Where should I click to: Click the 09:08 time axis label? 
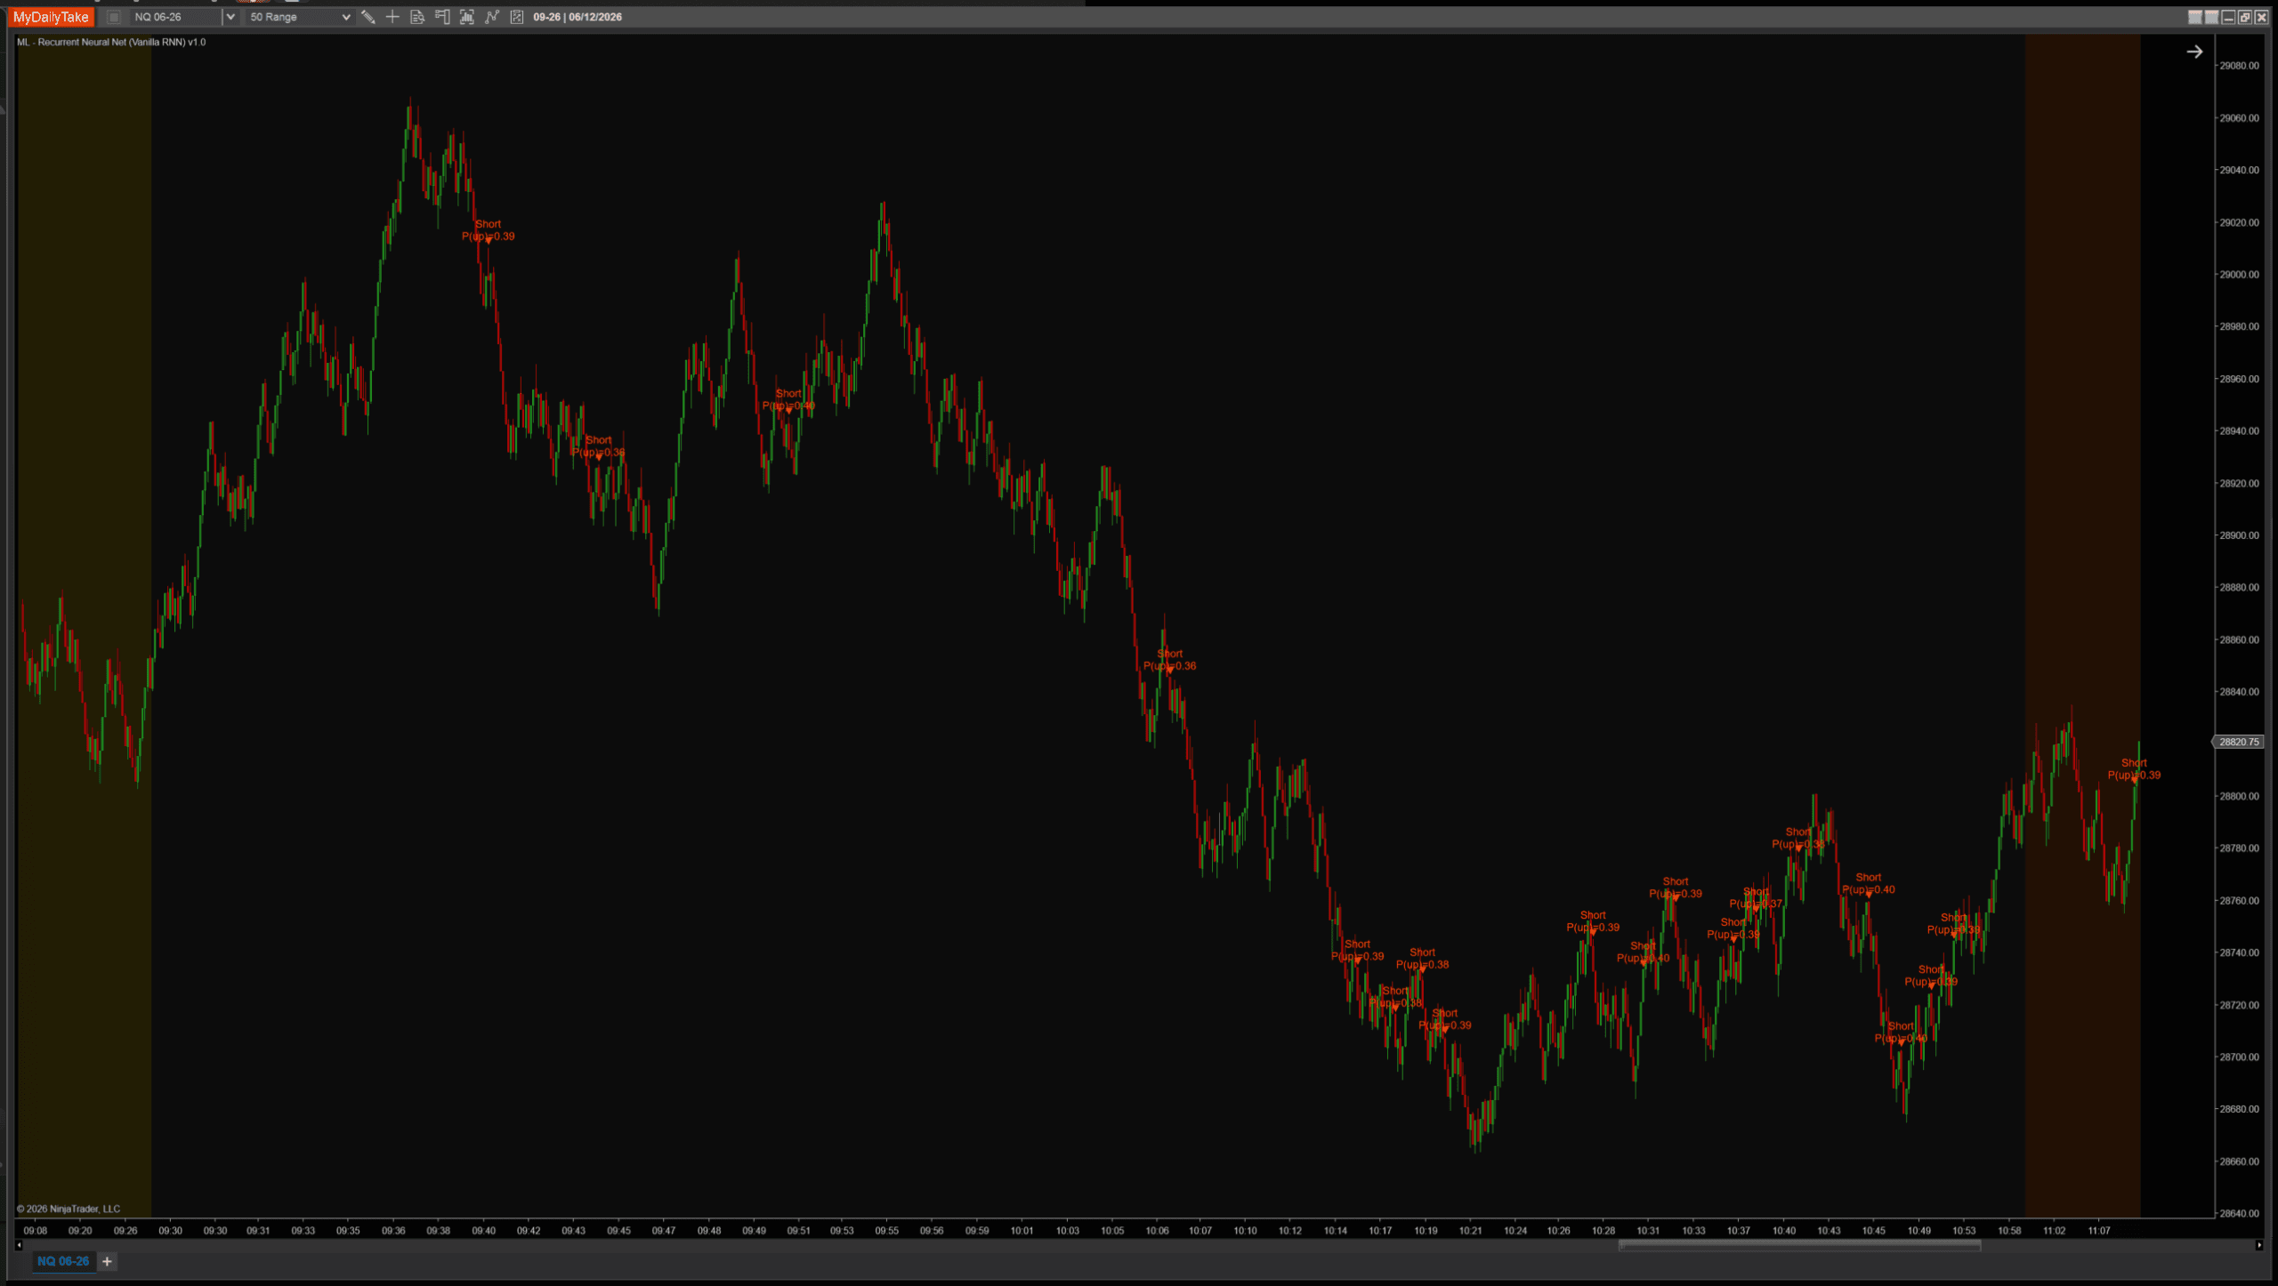(36, 1231)
